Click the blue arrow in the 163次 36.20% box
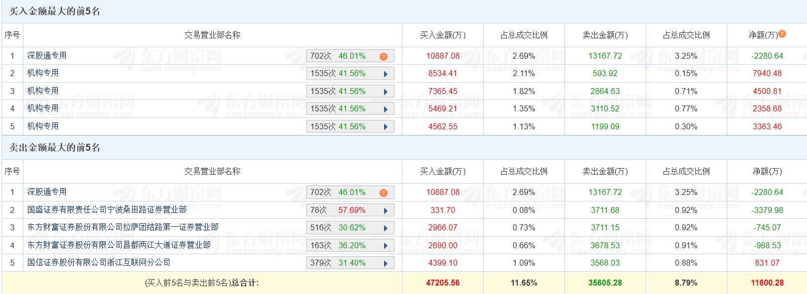Image resolution: width=807 pixels, height=294 pixels. (386, 246)
